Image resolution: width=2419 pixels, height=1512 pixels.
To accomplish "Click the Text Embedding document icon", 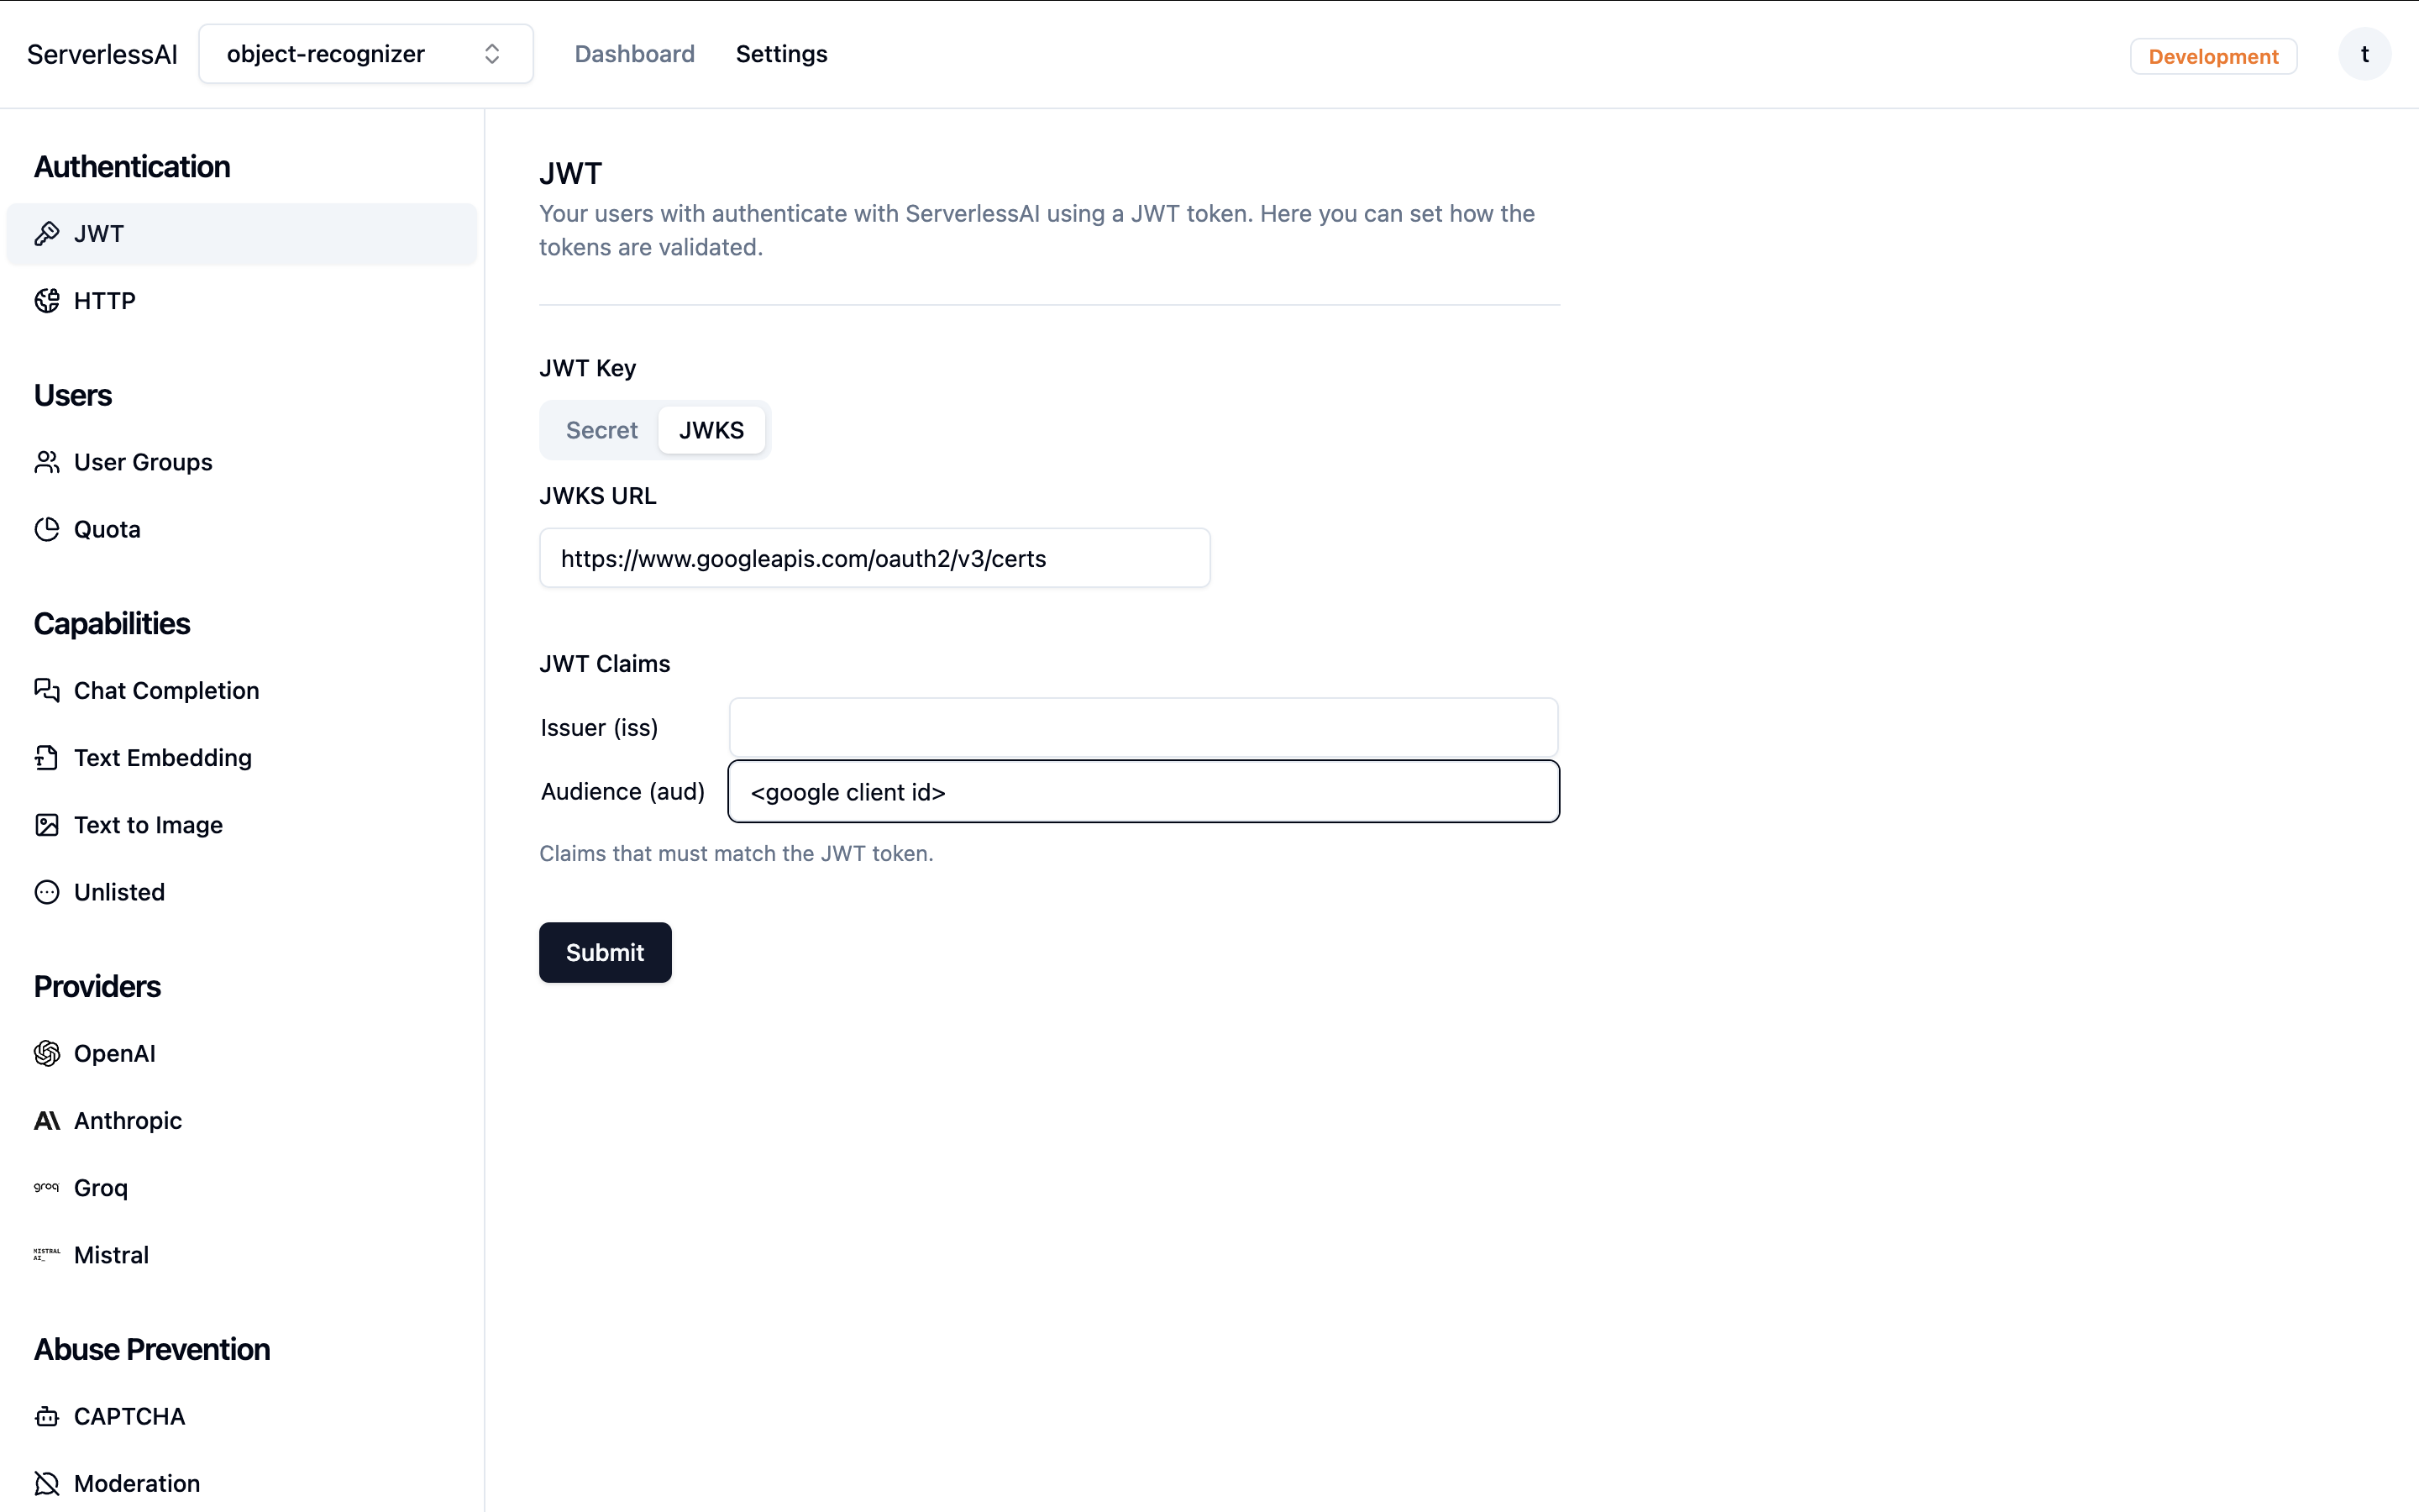I will coord(48,758).
